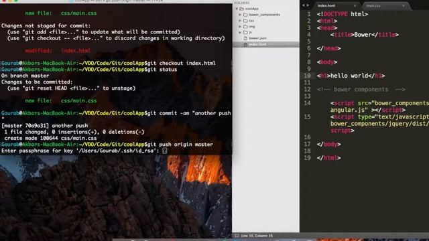Image resolution: width=429 pixels, height=241 pixels.
Task: Click the passphrase prompt cursor in terminal
Action: click(165, 151)
